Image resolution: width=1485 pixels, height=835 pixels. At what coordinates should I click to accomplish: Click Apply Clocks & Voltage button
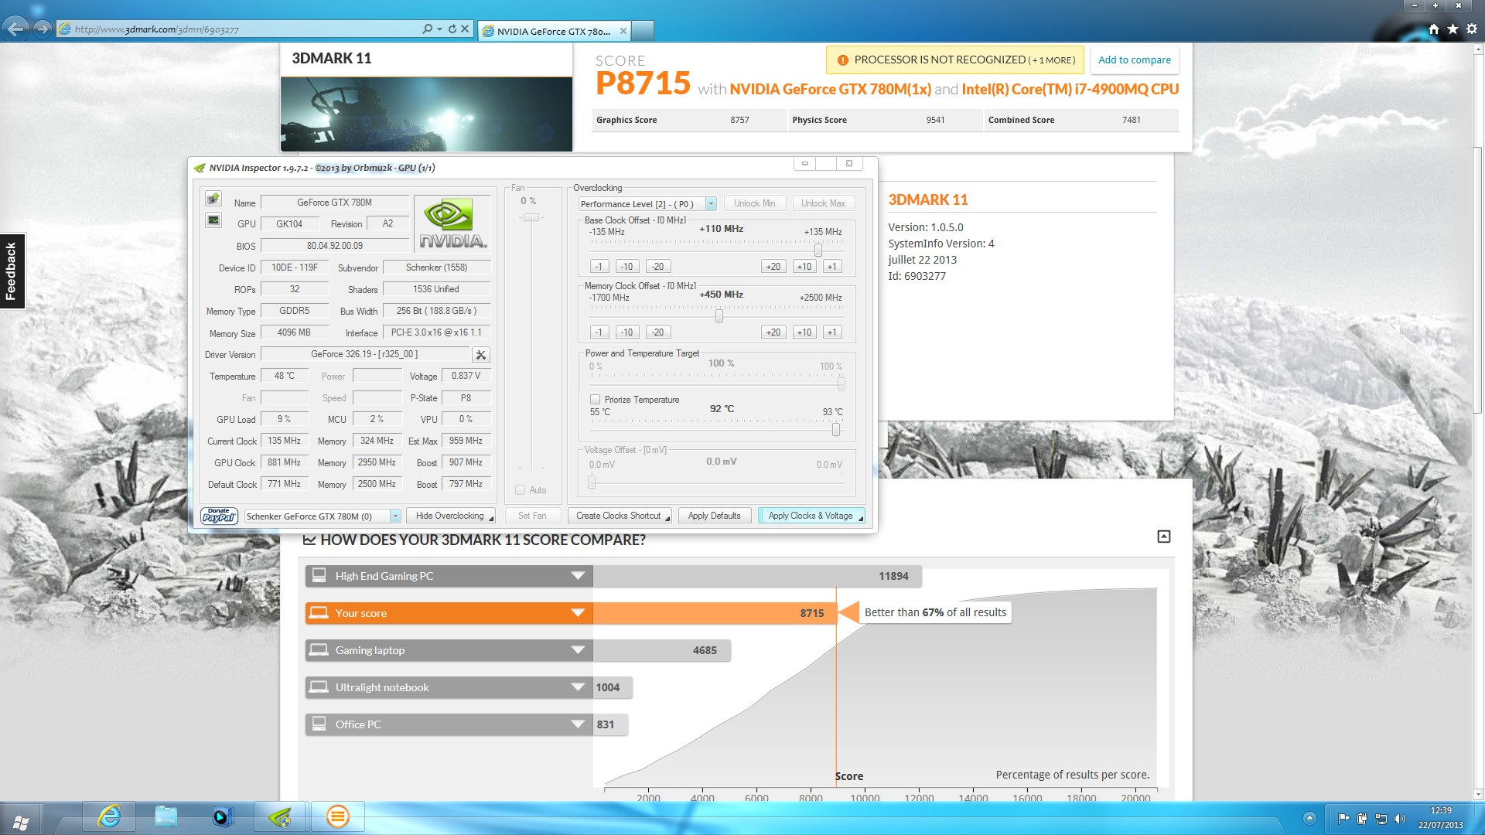click(811, 516)
